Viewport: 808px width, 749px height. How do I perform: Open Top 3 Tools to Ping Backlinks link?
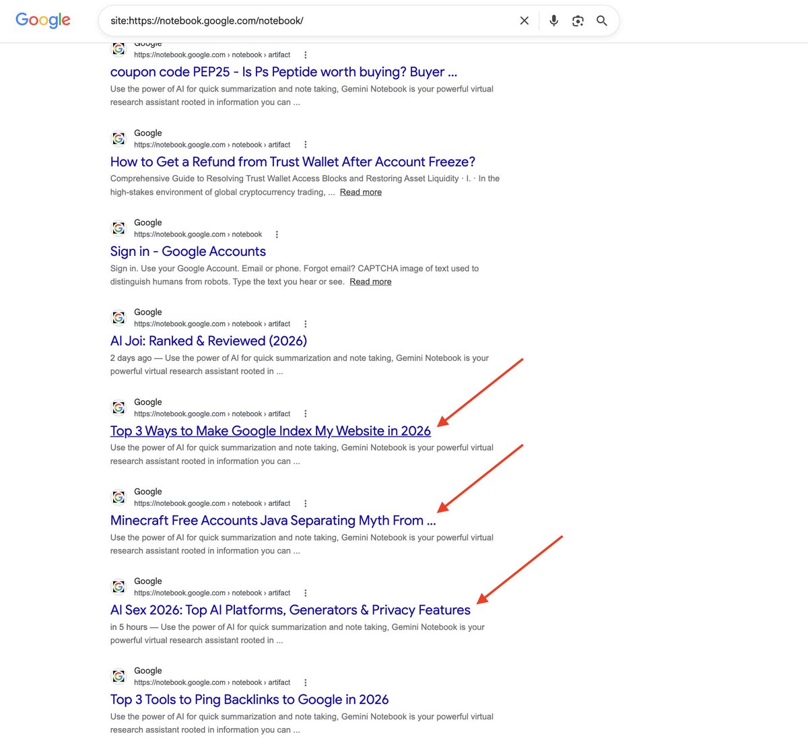[x=250, y=700]
